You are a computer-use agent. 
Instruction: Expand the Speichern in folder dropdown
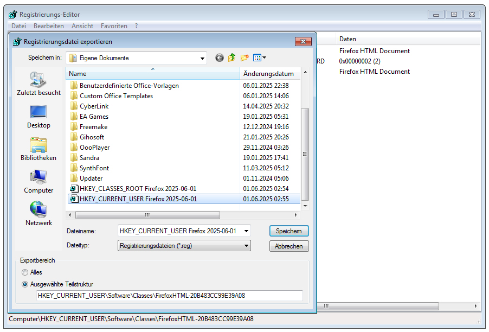point(202,58)
